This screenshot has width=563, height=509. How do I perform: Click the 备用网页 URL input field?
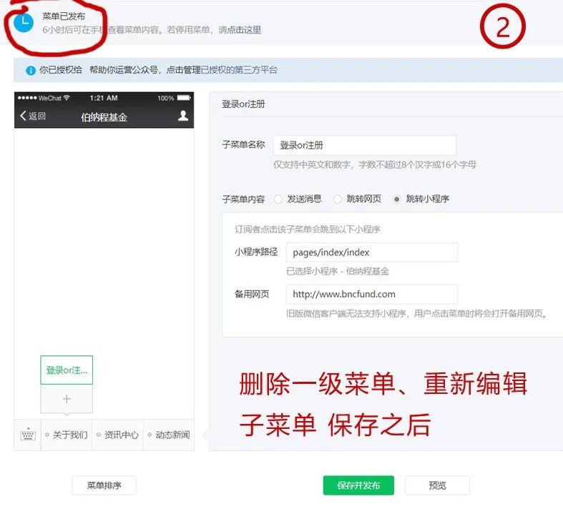(372, 294)
